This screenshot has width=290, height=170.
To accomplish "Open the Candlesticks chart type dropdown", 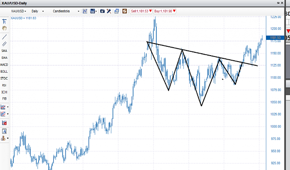I will coord(66,11).
